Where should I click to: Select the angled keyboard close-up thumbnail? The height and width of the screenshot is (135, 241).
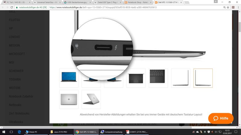pyautogui.click(x=158, y=78)
